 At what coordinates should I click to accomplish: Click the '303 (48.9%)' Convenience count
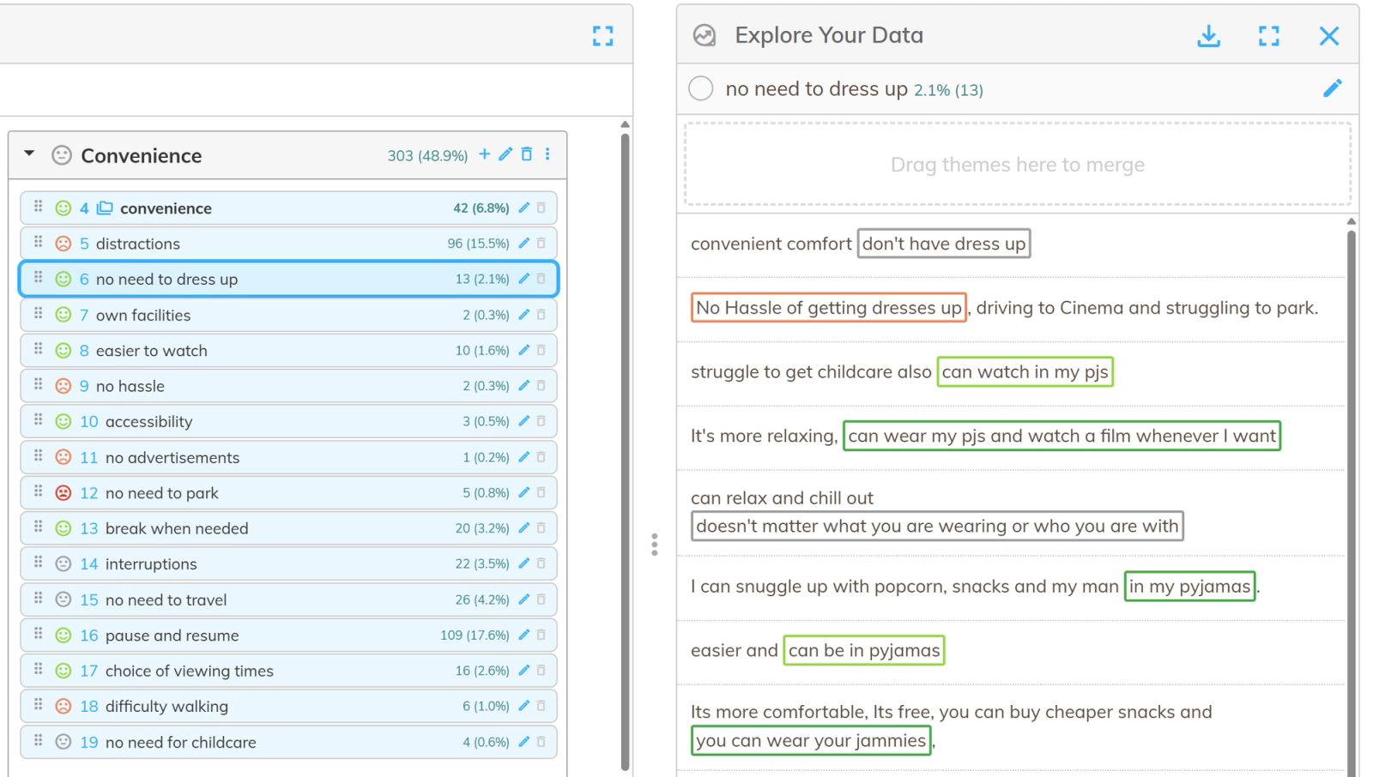(x=427, y=155)
